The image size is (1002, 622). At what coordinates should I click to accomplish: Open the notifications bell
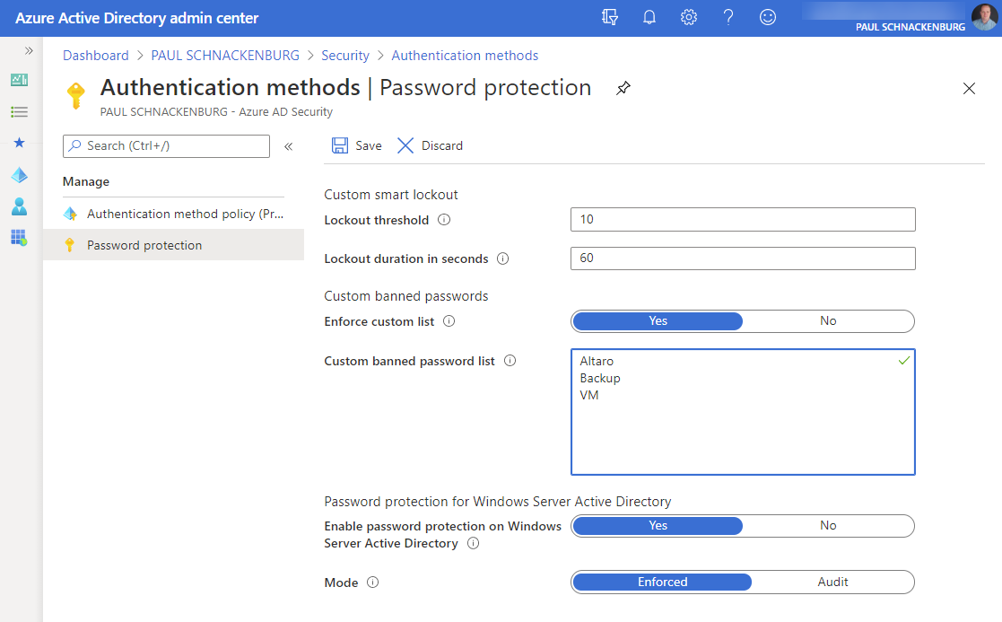pyautogui.click(x=649, y=17)
